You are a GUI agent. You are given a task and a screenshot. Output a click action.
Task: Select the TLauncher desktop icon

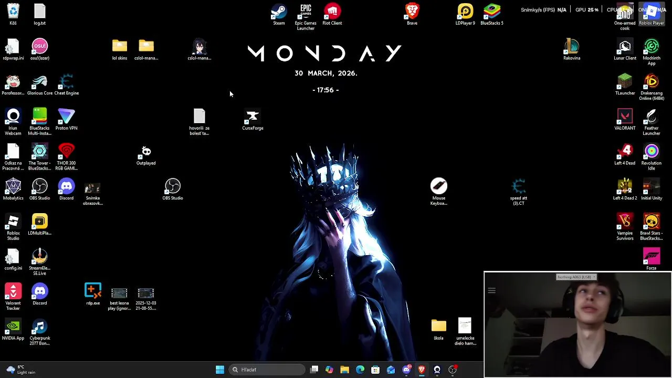(x=625, y=85)
